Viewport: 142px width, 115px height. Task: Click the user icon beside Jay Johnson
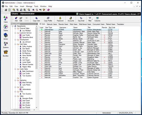pyautogui.click(x=20, y=42)
